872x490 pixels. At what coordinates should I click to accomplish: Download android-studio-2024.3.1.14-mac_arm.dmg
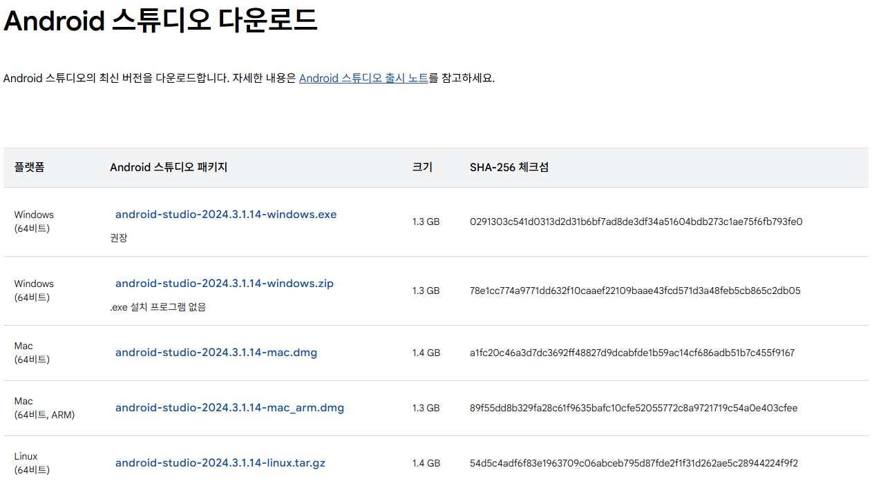(229, 408)
